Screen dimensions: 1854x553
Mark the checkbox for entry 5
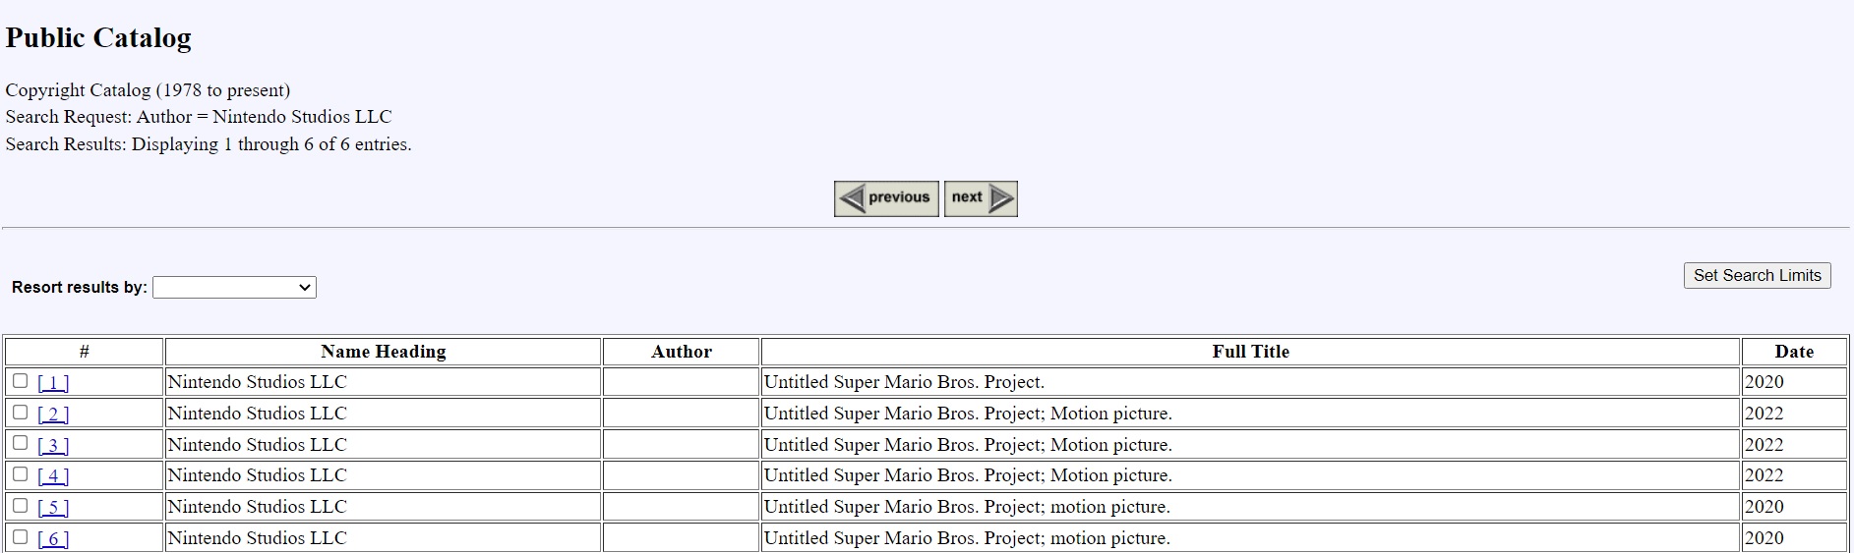click(x=21, y=506)
